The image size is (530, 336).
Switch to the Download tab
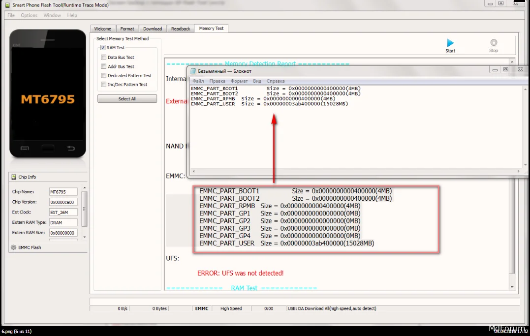153,29
